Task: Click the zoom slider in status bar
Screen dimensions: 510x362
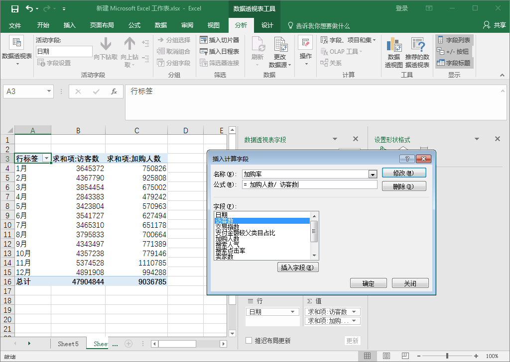Action: (447, 356)
